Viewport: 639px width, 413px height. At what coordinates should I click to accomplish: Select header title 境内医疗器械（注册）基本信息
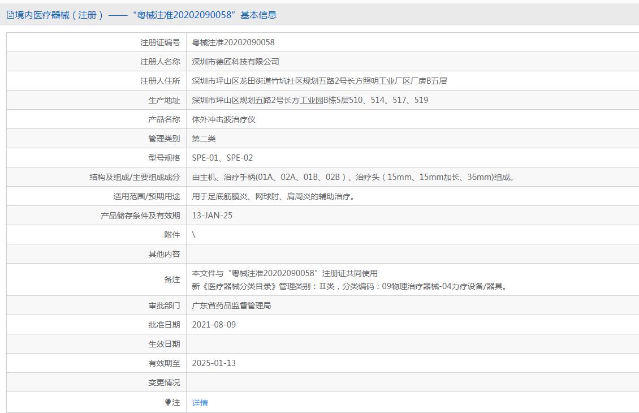pyautogui.click(x=146, y=15)
